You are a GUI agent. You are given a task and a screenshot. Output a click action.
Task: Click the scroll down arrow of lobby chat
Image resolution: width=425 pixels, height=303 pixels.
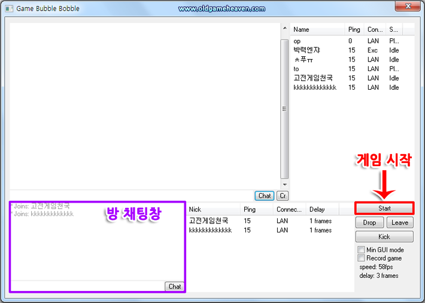pyautogui.click(x=284, y=185)
